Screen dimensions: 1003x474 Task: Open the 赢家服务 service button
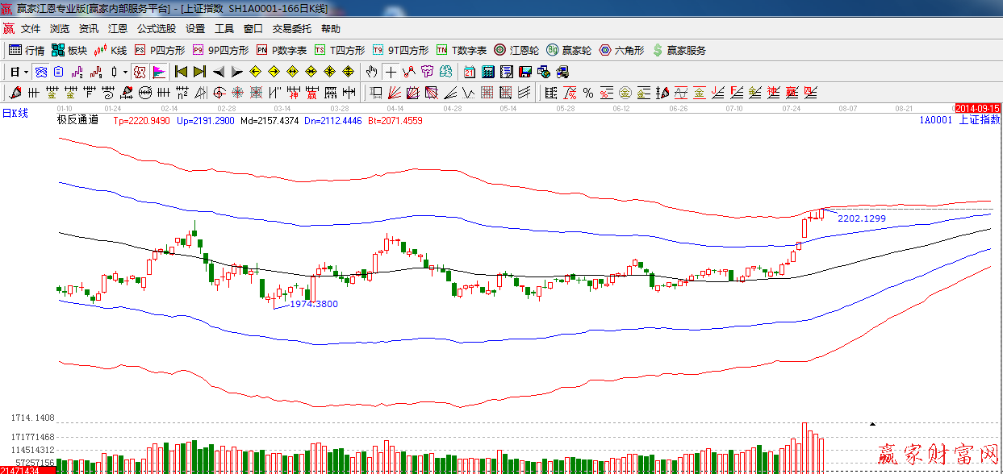coord(678,50)
